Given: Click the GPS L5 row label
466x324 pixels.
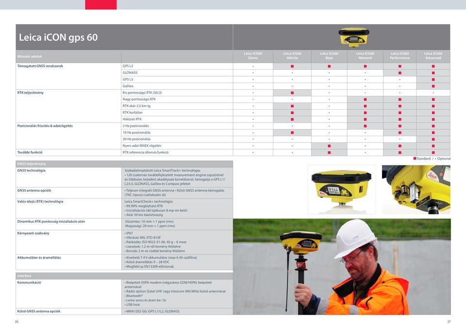Looking at the screenshot, I should point(128,79).
